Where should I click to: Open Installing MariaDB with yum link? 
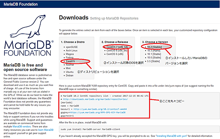pos(172,136)
